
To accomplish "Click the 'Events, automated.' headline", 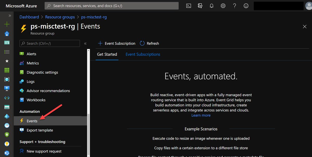I will click(201, 76).
